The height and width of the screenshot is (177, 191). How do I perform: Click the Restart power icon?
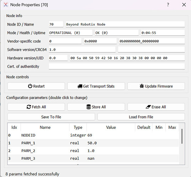pos(30,86)
